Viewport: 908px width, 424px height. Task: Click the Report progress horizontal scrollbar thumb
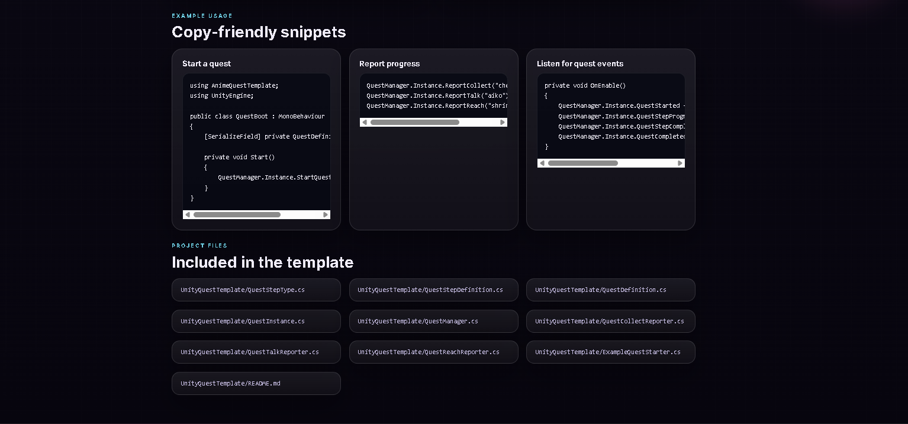tap(414, 123)
